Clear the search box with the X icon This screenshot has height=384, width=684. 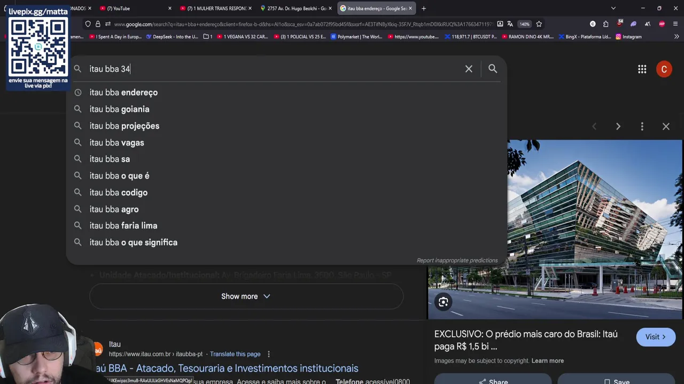click(x=469, y=69)
